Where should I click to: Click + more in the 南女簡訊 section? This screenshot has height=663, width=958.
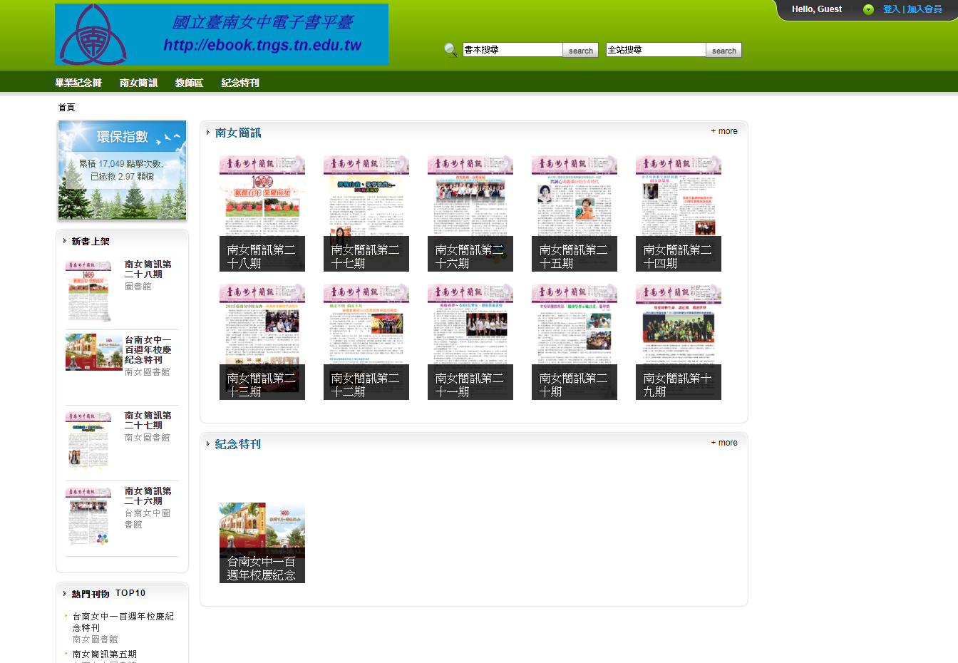(x=724, y=131)
